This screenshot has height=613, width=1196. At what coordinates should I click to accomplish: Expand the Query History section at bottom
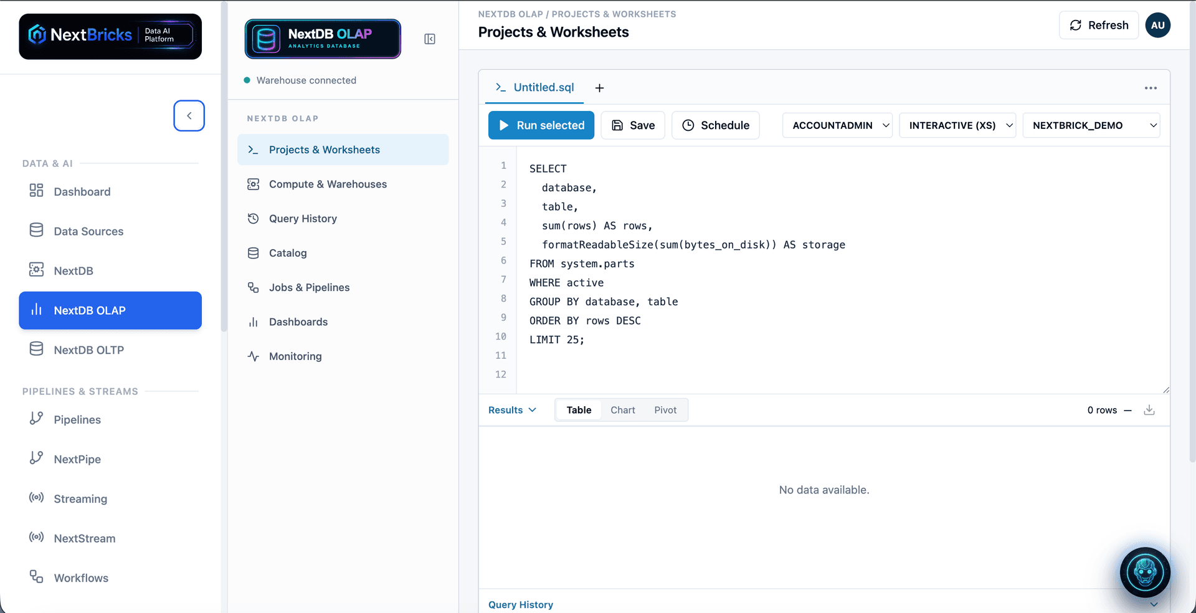point(824,604)
